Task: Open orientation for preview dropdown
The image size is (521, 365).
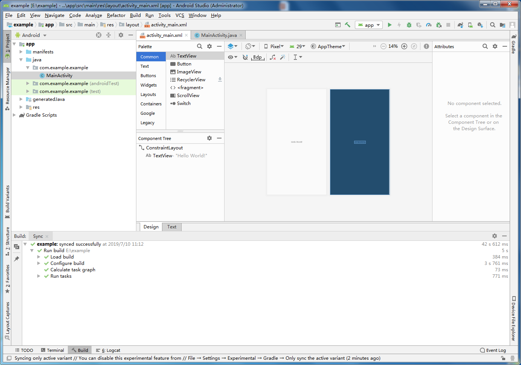Action: (251, 46)
